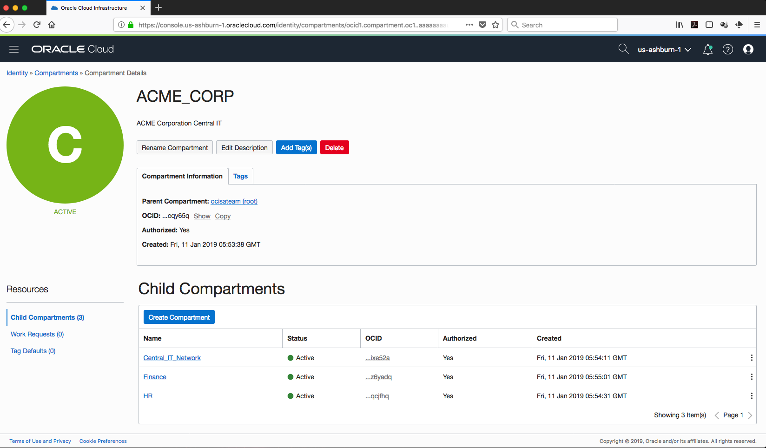Open Terms of Use and Privacy link

pos(40,441)
